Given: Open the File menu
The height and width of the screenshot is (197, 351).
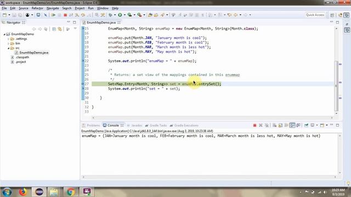Looking at the screenshot, I should tap(4, 8).
